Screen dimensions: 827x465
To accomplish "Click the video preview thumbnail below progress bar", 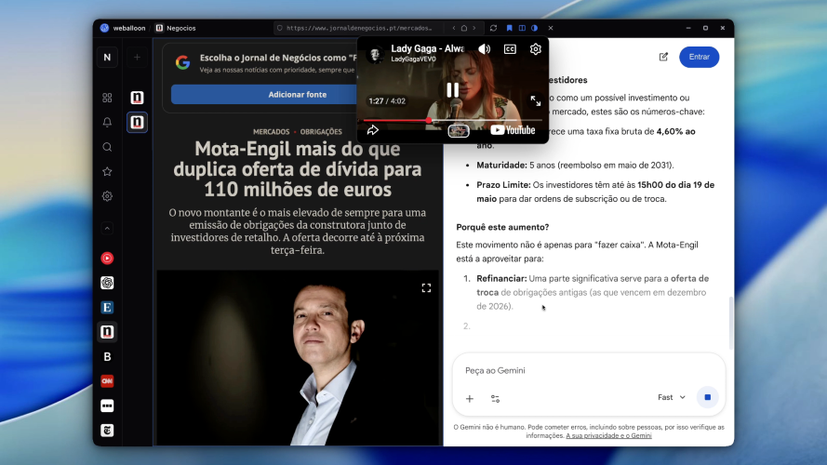I will pos(459,131).
